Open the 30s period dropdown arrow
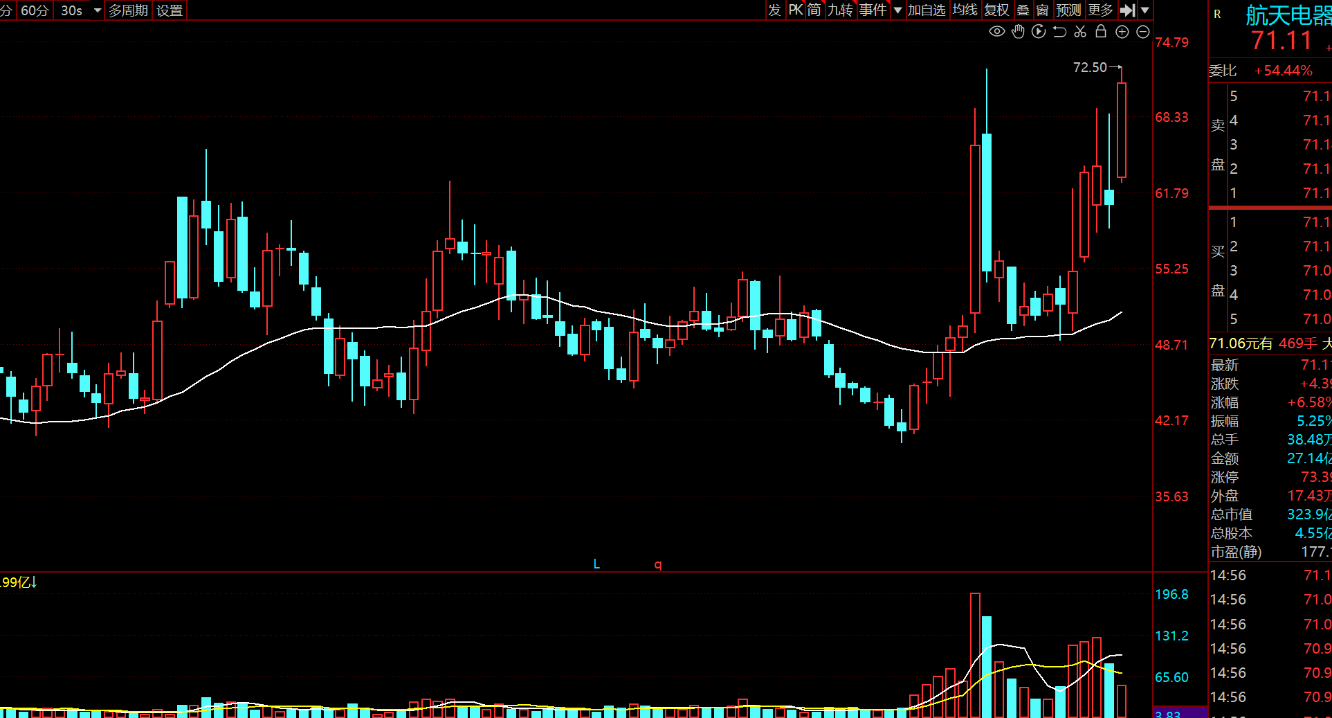This screenshot has height=718, width=1332. pyautogui.click(x=98, y=10)
